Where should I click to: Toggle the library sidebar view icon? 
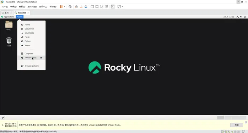click(x=92, y=7)
